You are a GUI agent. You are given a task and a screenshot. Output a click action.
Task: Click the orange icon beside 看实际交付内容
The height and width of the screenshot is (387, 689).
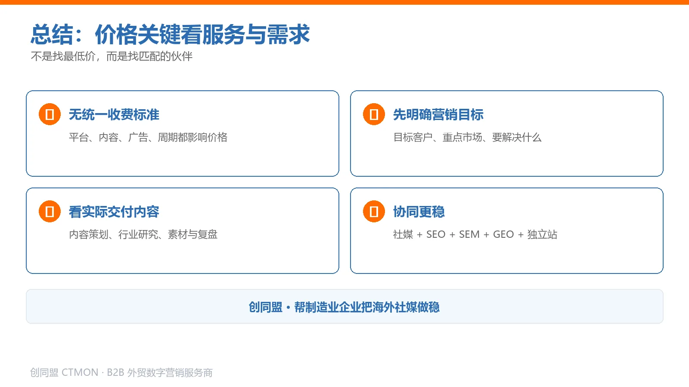pos(50,212)
